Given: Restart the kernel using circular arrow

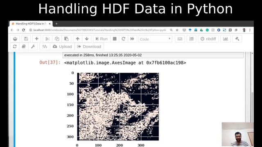Looking at the screenshot, I should tap(124, 39).
